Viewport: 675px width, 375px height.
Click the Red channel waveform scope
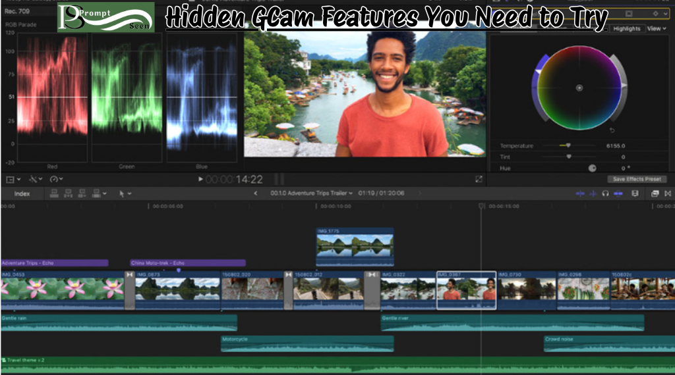point(52,98)
